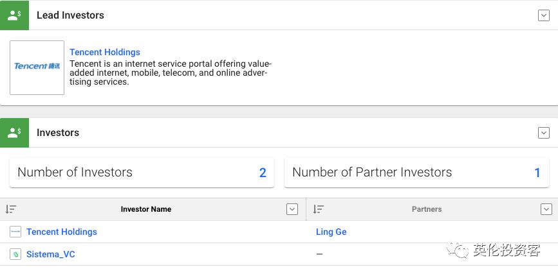The width and height of the screenshot is (558, 274).
Task: Open the Ling Ge partner link
Action: 331,232
